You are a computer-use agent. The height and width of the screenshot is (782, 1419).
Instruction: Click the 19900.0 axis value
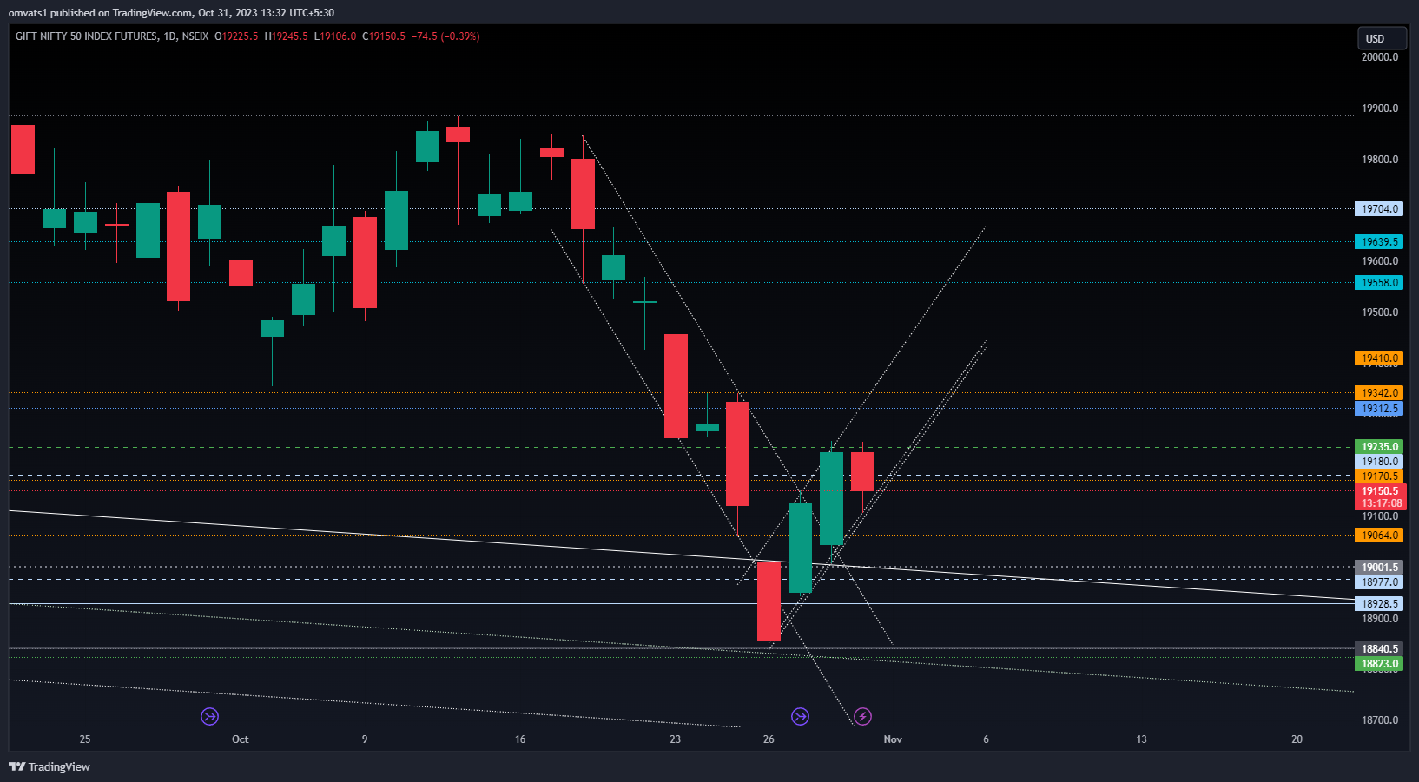point(1380,108)
